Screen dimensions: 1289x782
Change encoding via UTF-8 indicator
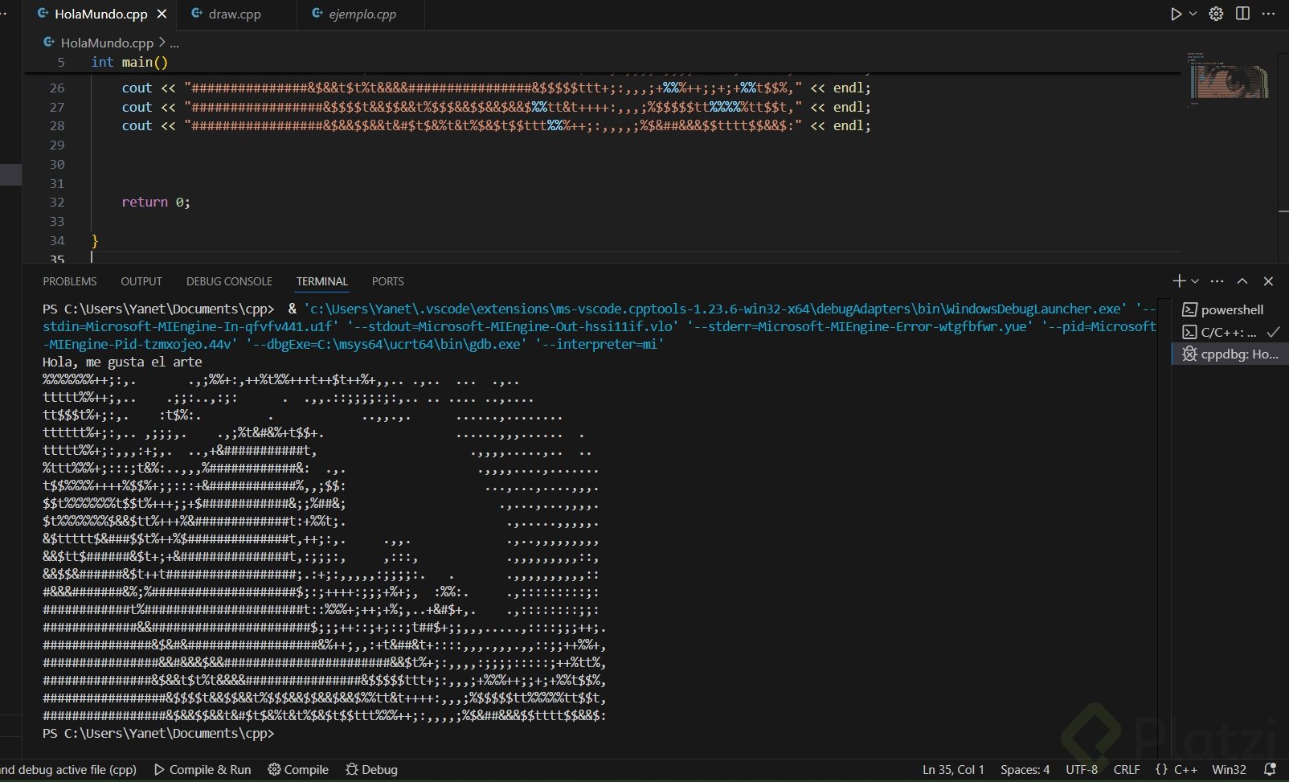pos(1082,769)
